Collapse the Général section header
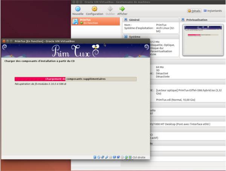This screenshot has width=226, height=171. pos(150,20)
